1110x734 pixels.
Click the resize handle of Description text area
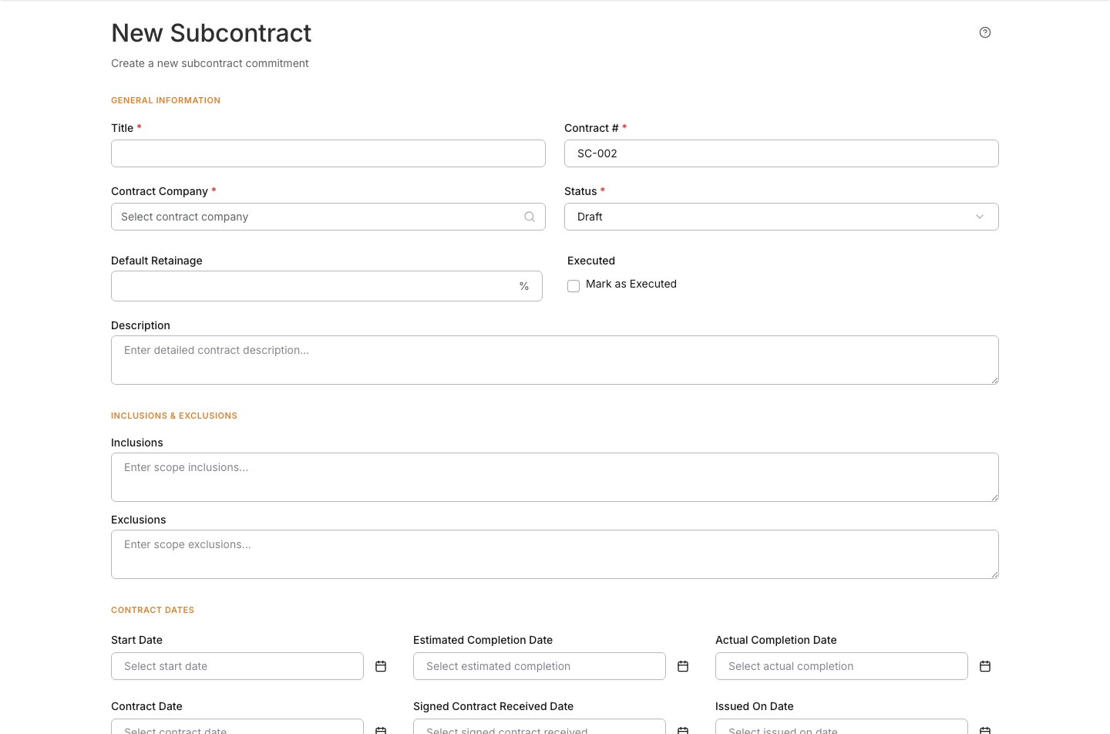coord(994,380)
